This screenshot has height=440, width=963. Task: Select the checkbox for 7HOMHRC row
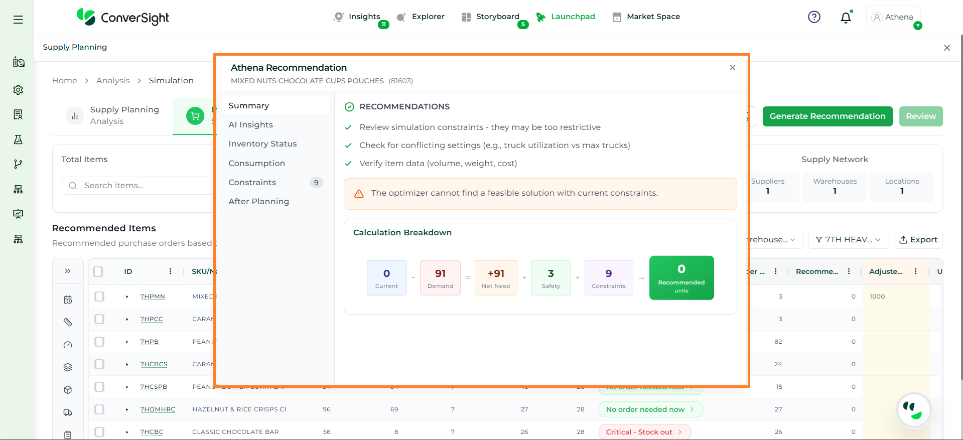pyautogui.click(x=99, y=409)
